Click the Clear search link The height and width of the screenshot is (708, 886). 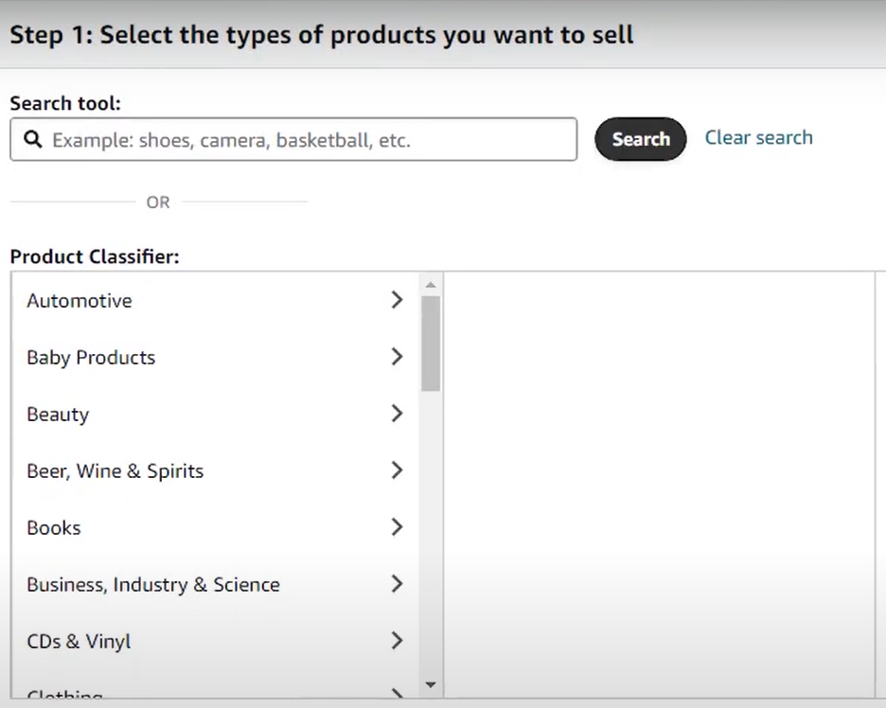758,137
